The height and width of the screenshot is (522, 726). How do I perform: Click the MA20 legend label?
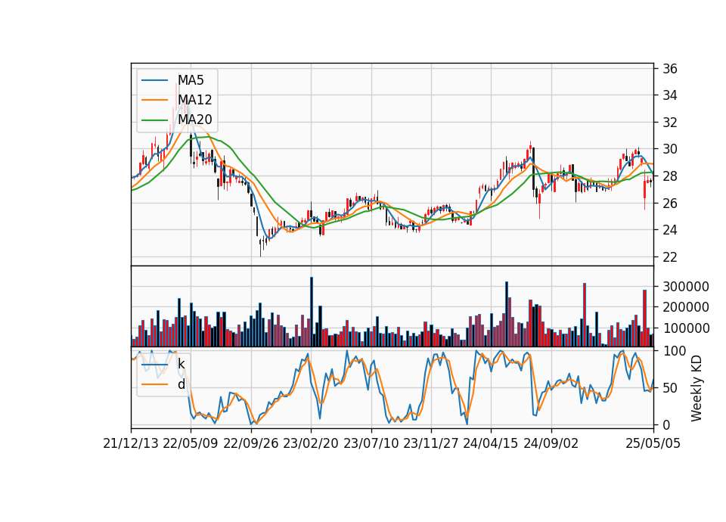[195, 120]
